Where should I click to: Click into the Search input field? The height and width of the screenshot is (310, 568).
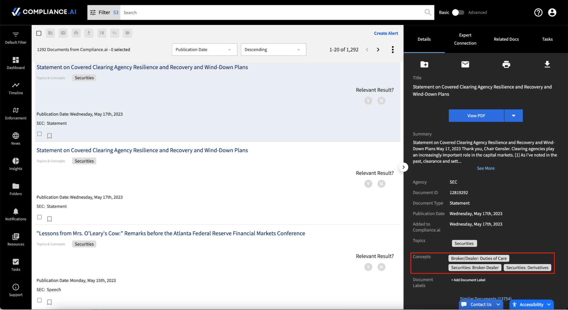click(x=271, y=12)
